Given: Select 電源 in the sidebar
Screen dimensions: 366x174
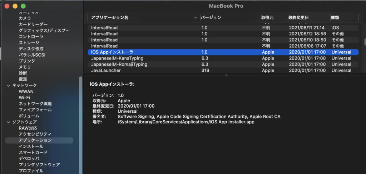Looking at the screenshot, I should 23,79.
